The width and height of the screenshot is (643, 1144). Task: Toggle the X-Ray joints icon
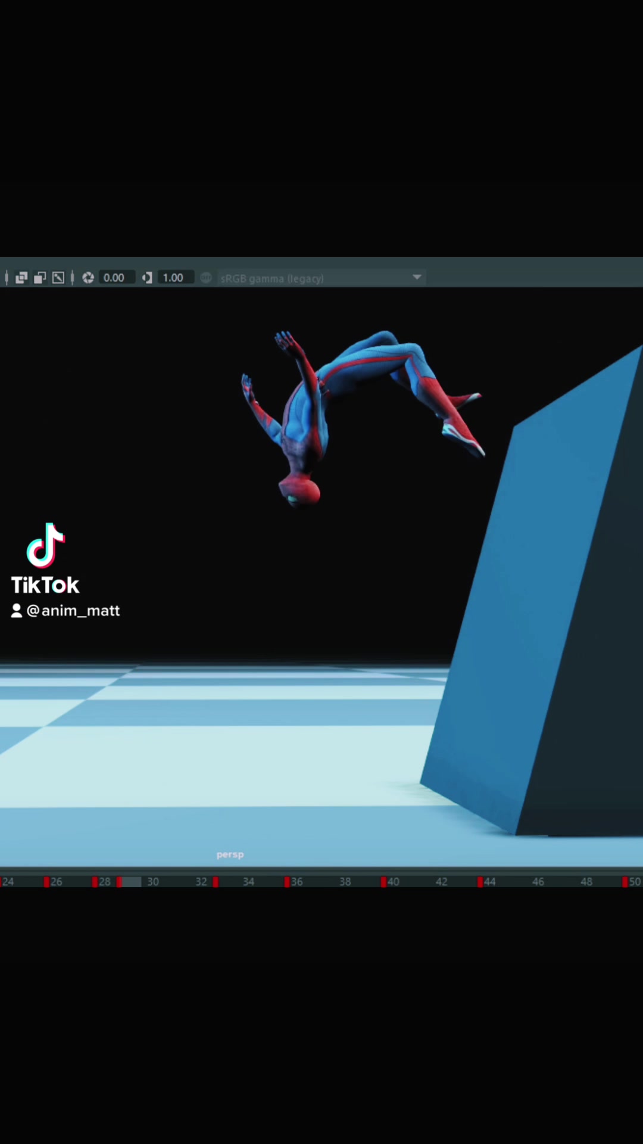(58, 278)
